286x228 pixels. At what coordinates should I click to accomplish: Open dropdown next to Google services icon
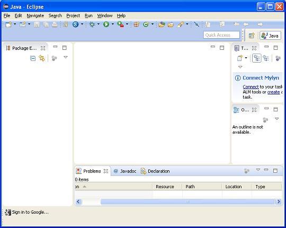pyautogui.click(x=82, y=24)
